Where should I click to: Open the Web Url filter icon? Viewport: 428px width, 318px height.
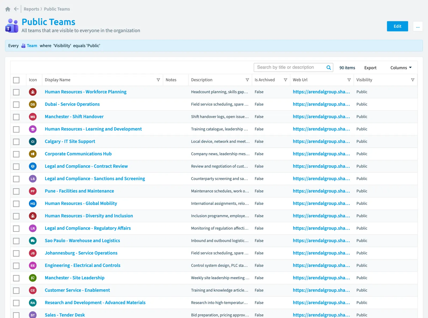[349, 80]
